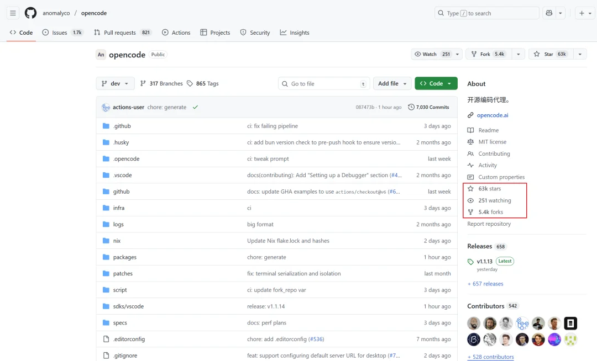Click the green check status icon
Image resolution: width=597 pixels, height=361 pixels.
(195, 107)
